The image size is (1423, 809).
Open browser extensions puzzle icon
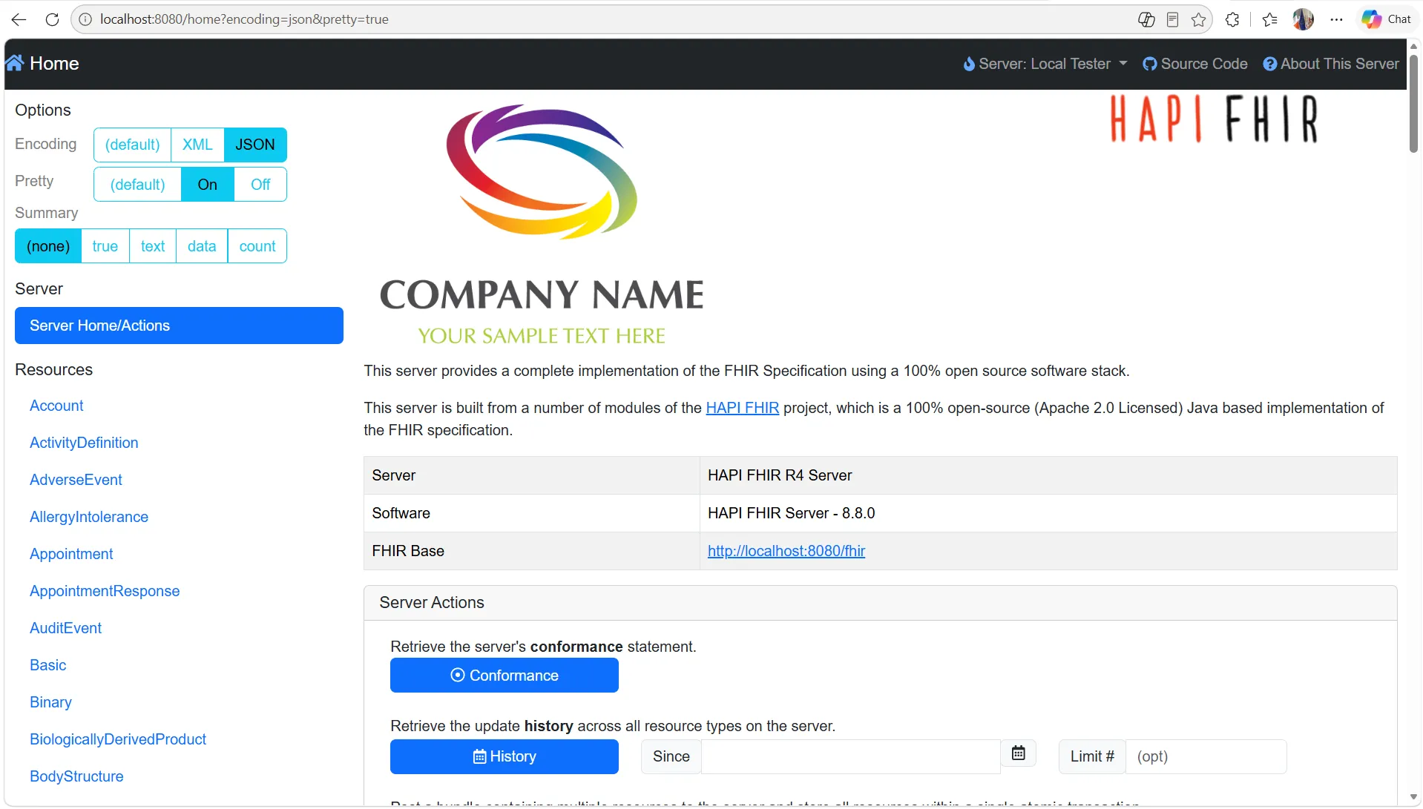click(1233, 19)
